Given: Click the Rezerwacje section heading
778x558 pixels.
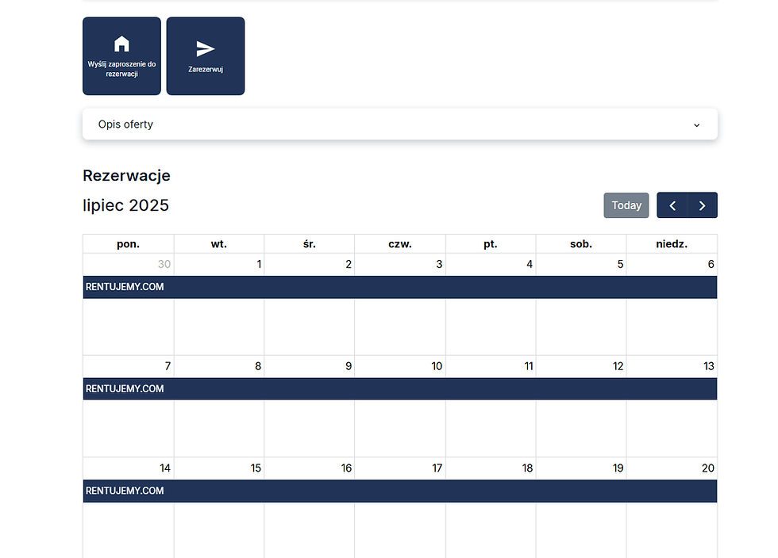Looking at the screenshot, I should tap(126, 175).
